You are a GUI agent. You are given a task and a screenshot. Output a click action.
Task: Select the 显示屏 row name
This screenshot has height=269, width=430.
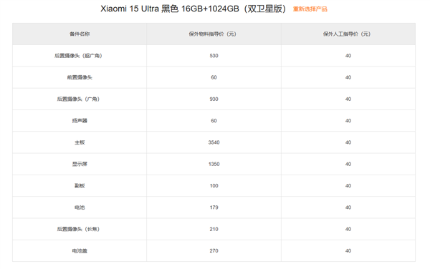coord(80,164)
